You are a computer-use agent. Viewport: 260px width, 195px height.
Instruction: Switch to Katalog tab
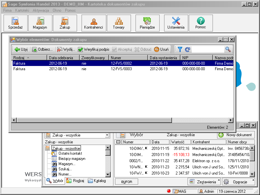[x=97, y=181]
